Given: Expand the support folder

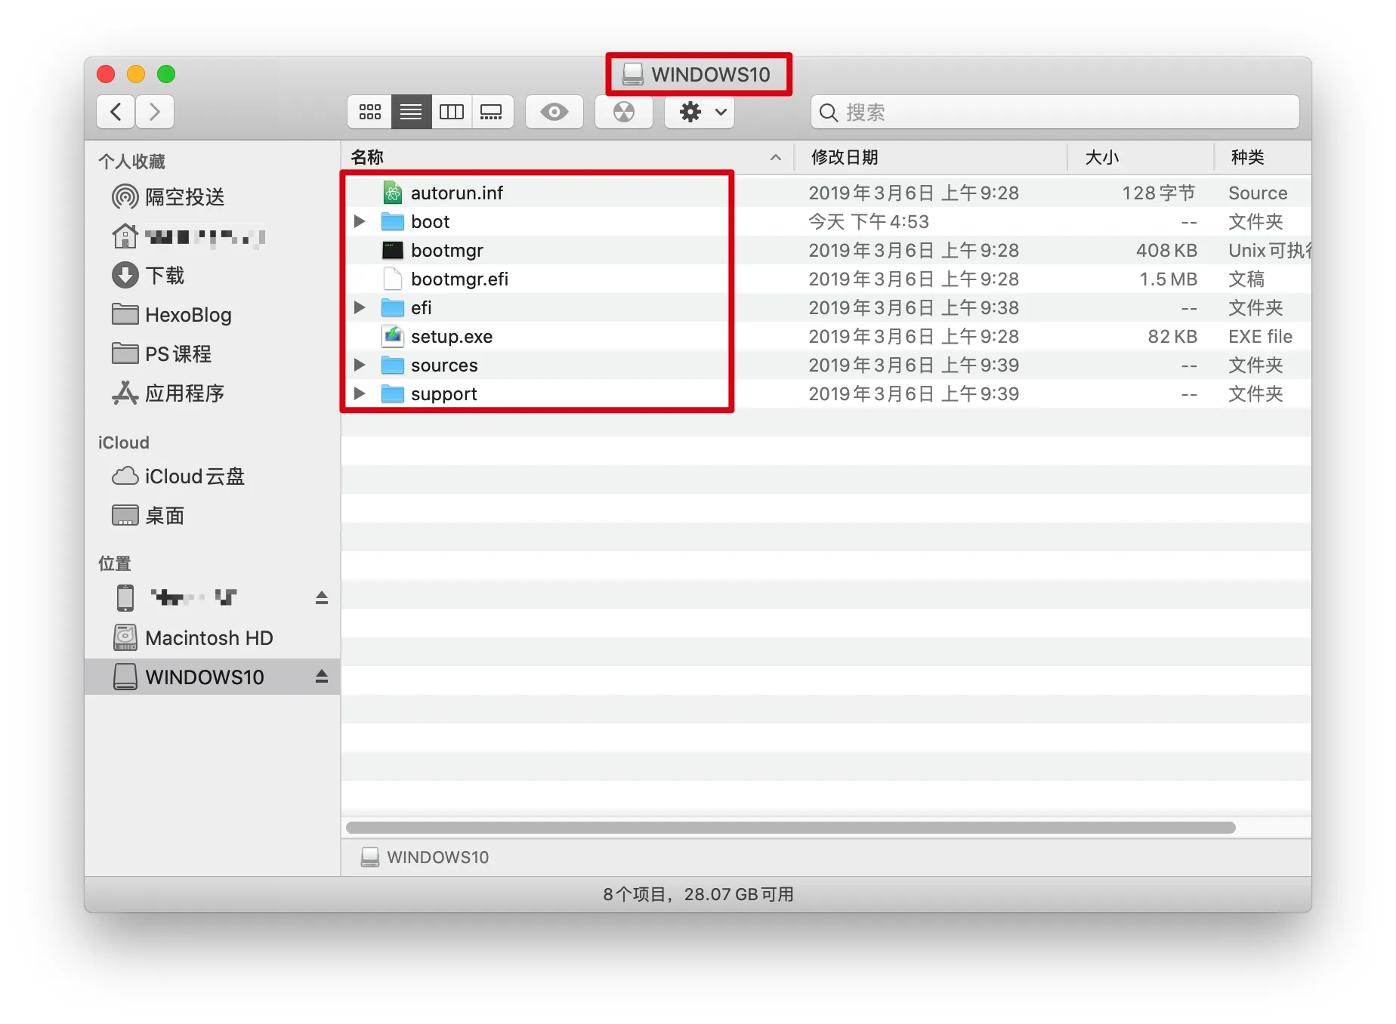Looking at the screenshot, I should [360, 393].
